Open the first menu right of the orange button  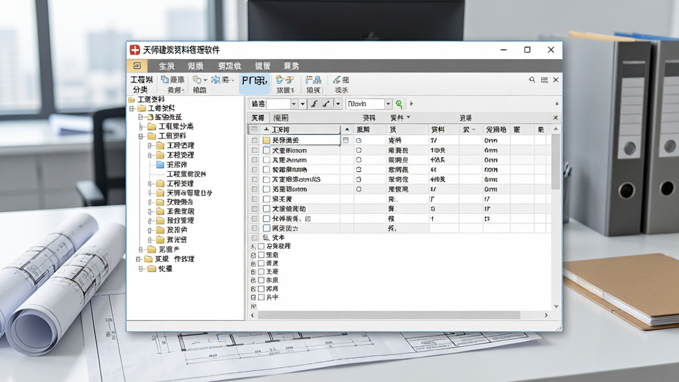click(x=166, y=66)
